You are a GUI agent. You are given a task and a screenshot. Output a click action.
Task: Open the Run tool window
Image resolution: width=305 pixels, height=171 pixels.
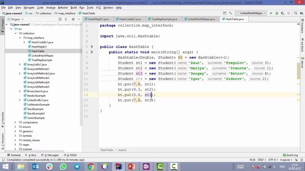click(x=30, y=155)
